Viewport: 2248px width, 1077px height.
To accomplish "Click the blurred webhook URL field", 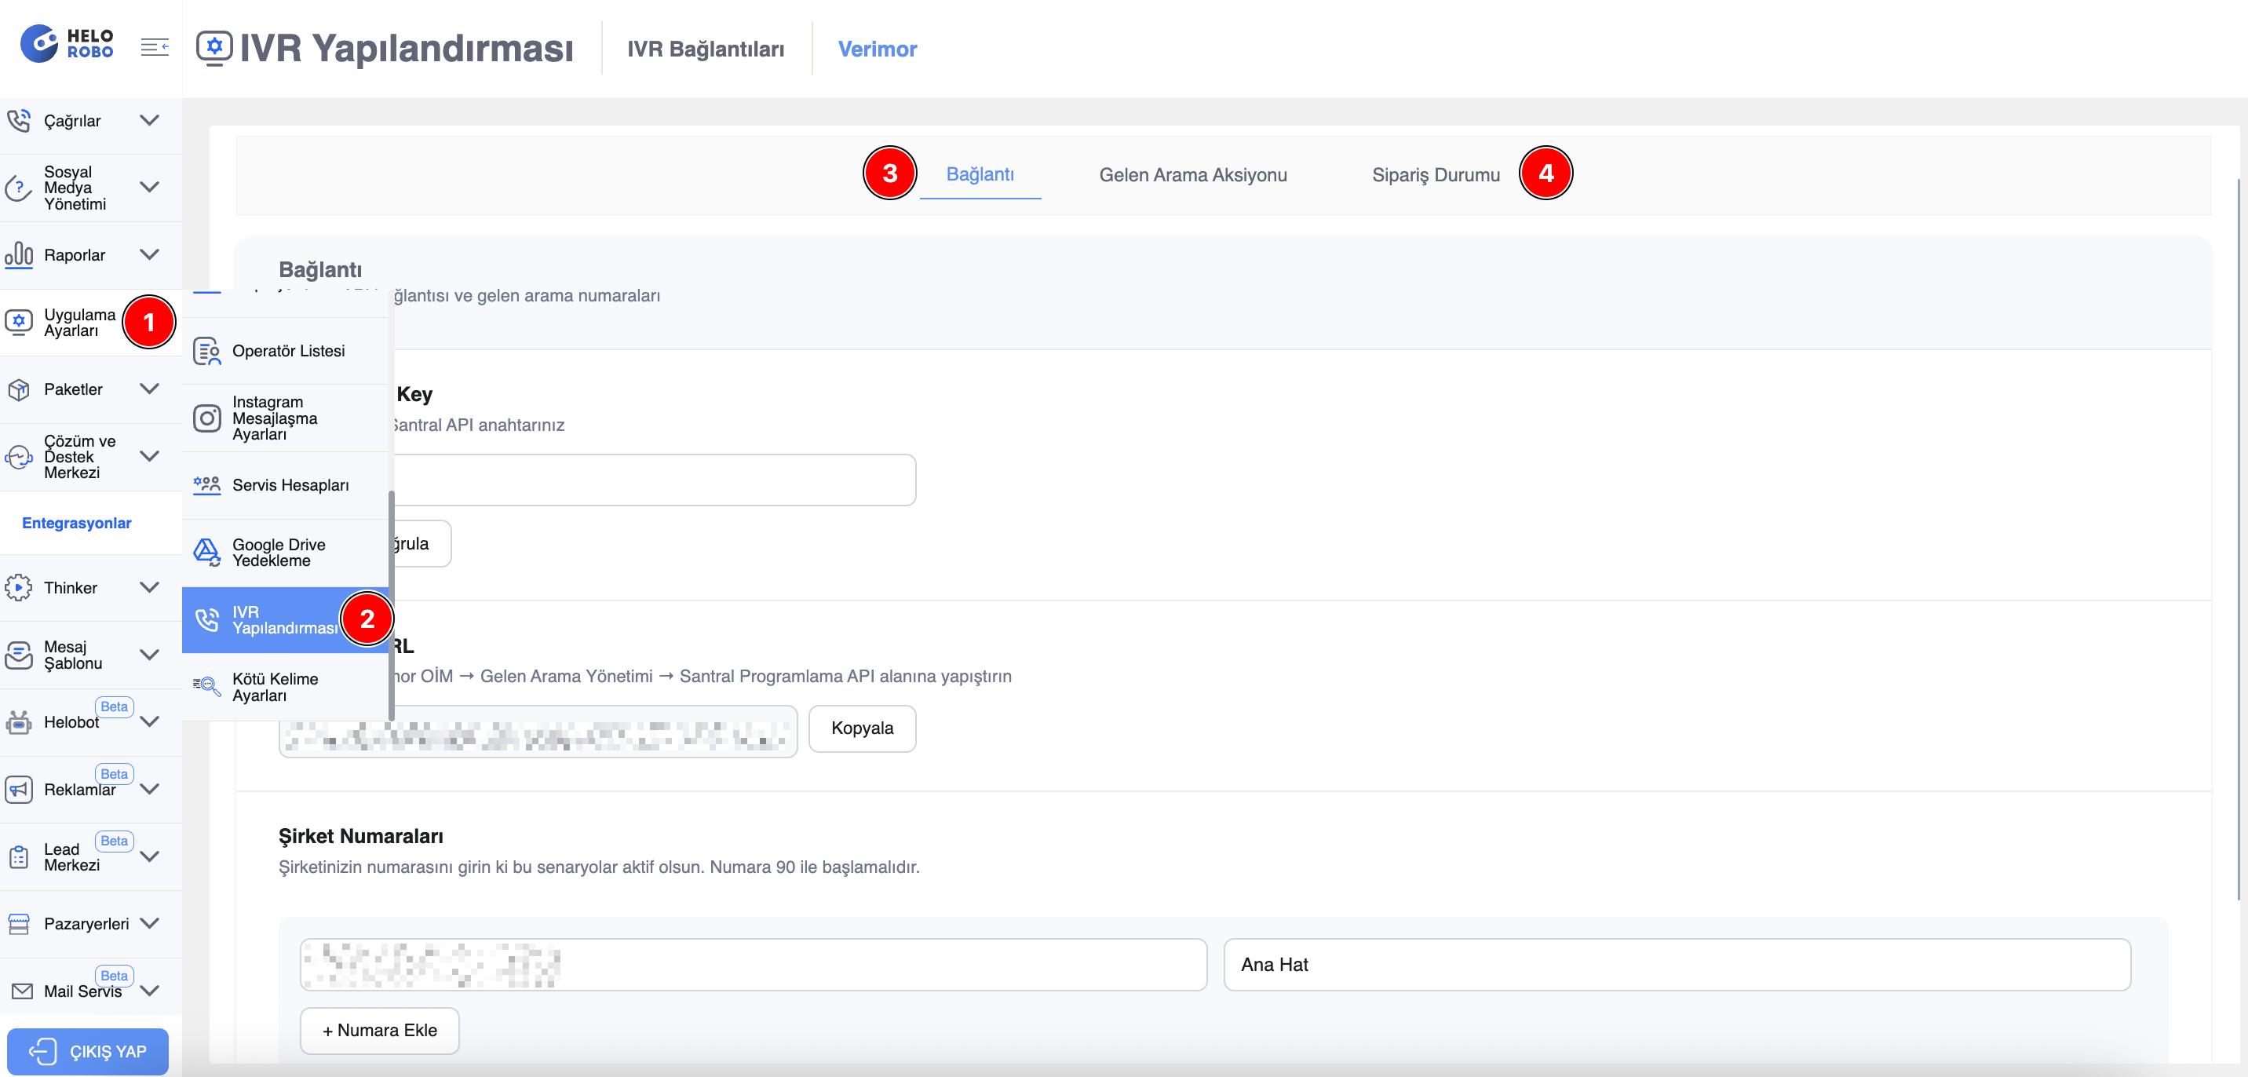I will coord(538,732).
